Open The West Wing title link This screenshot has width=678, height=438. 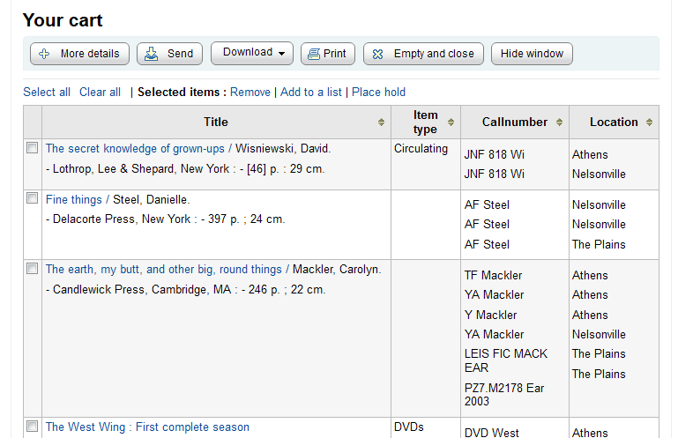pos(147,427)
